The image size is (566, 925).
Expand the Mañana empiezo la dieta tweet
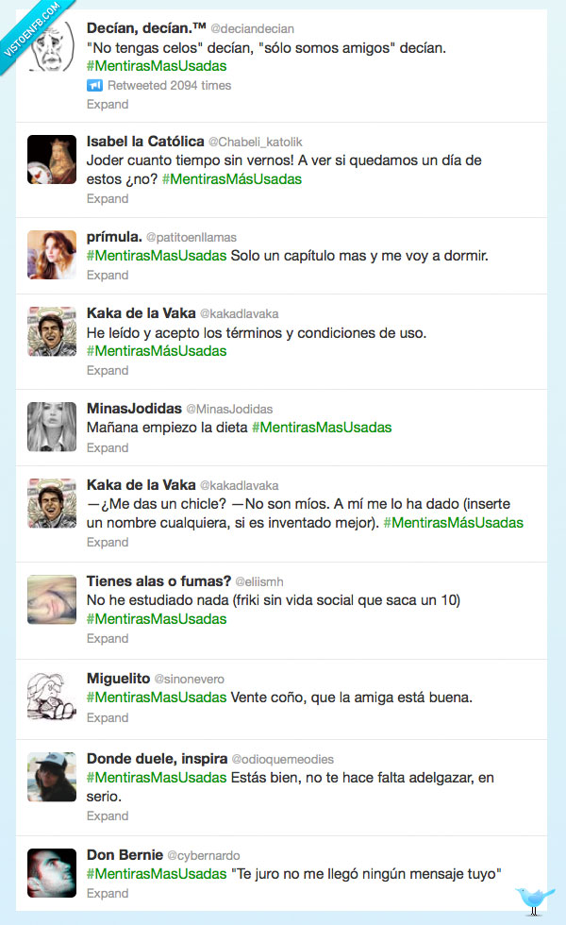click(108, 447)
